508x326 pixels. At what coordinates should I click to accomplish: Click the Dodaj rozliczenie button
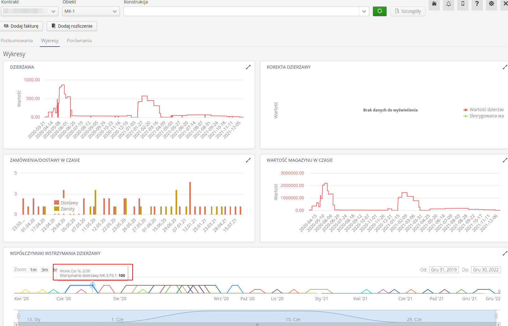(72, 26)
